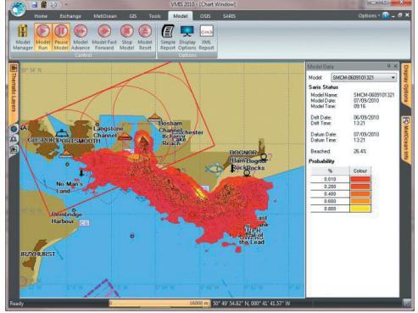
Task: Create an XML Report
Action: 206,37
